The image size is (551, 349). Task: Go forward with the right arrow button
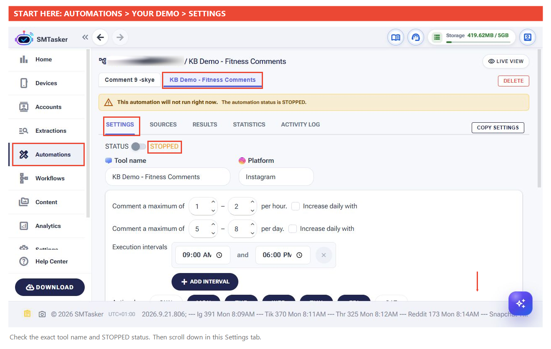[x=120, y=38]
